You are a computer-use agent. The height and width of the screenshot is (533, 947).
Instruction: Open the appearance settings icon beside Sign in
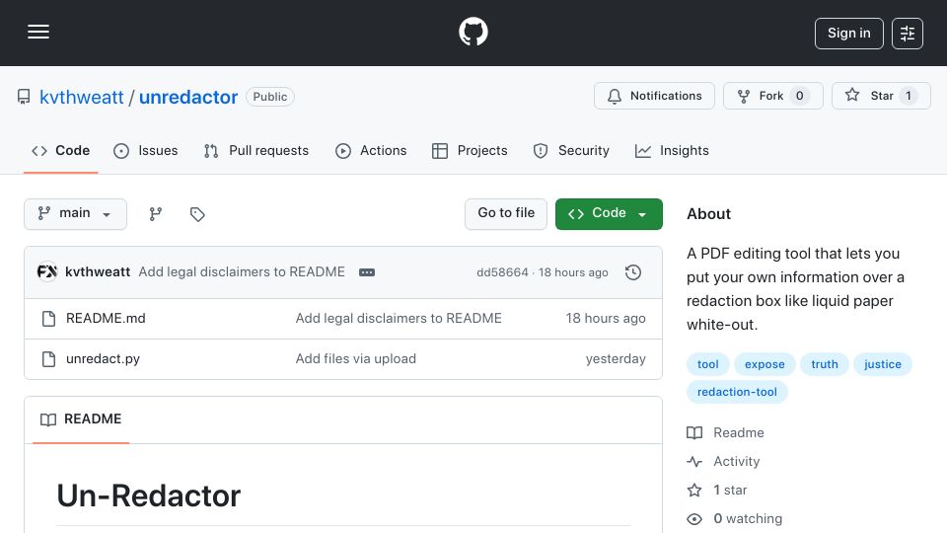[908, 34]
